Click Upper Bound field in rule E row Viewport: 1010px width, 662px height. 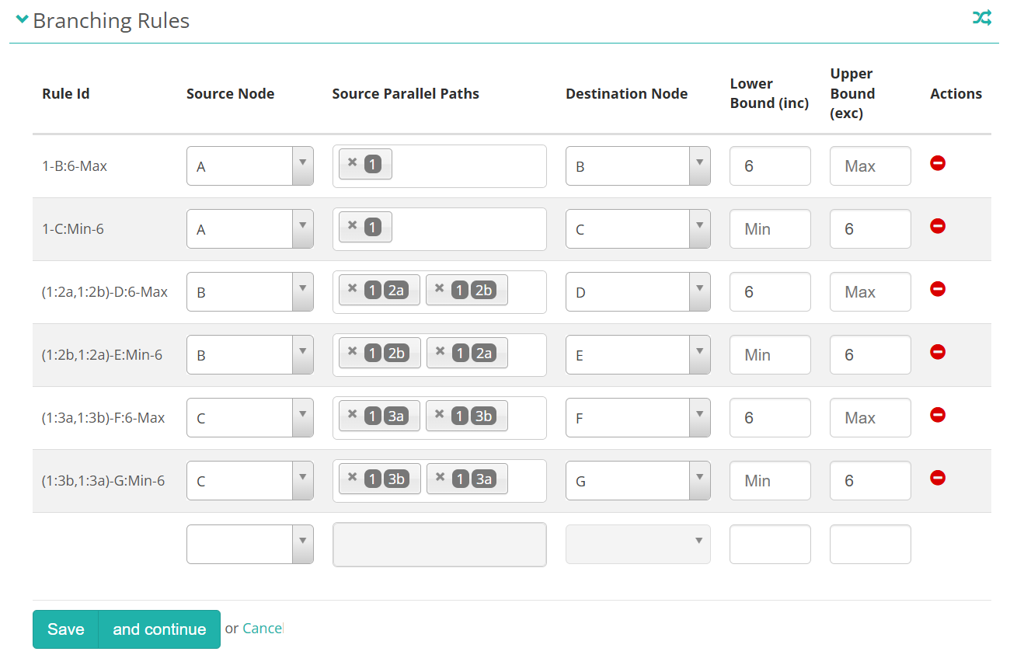[x=870, y=355]
